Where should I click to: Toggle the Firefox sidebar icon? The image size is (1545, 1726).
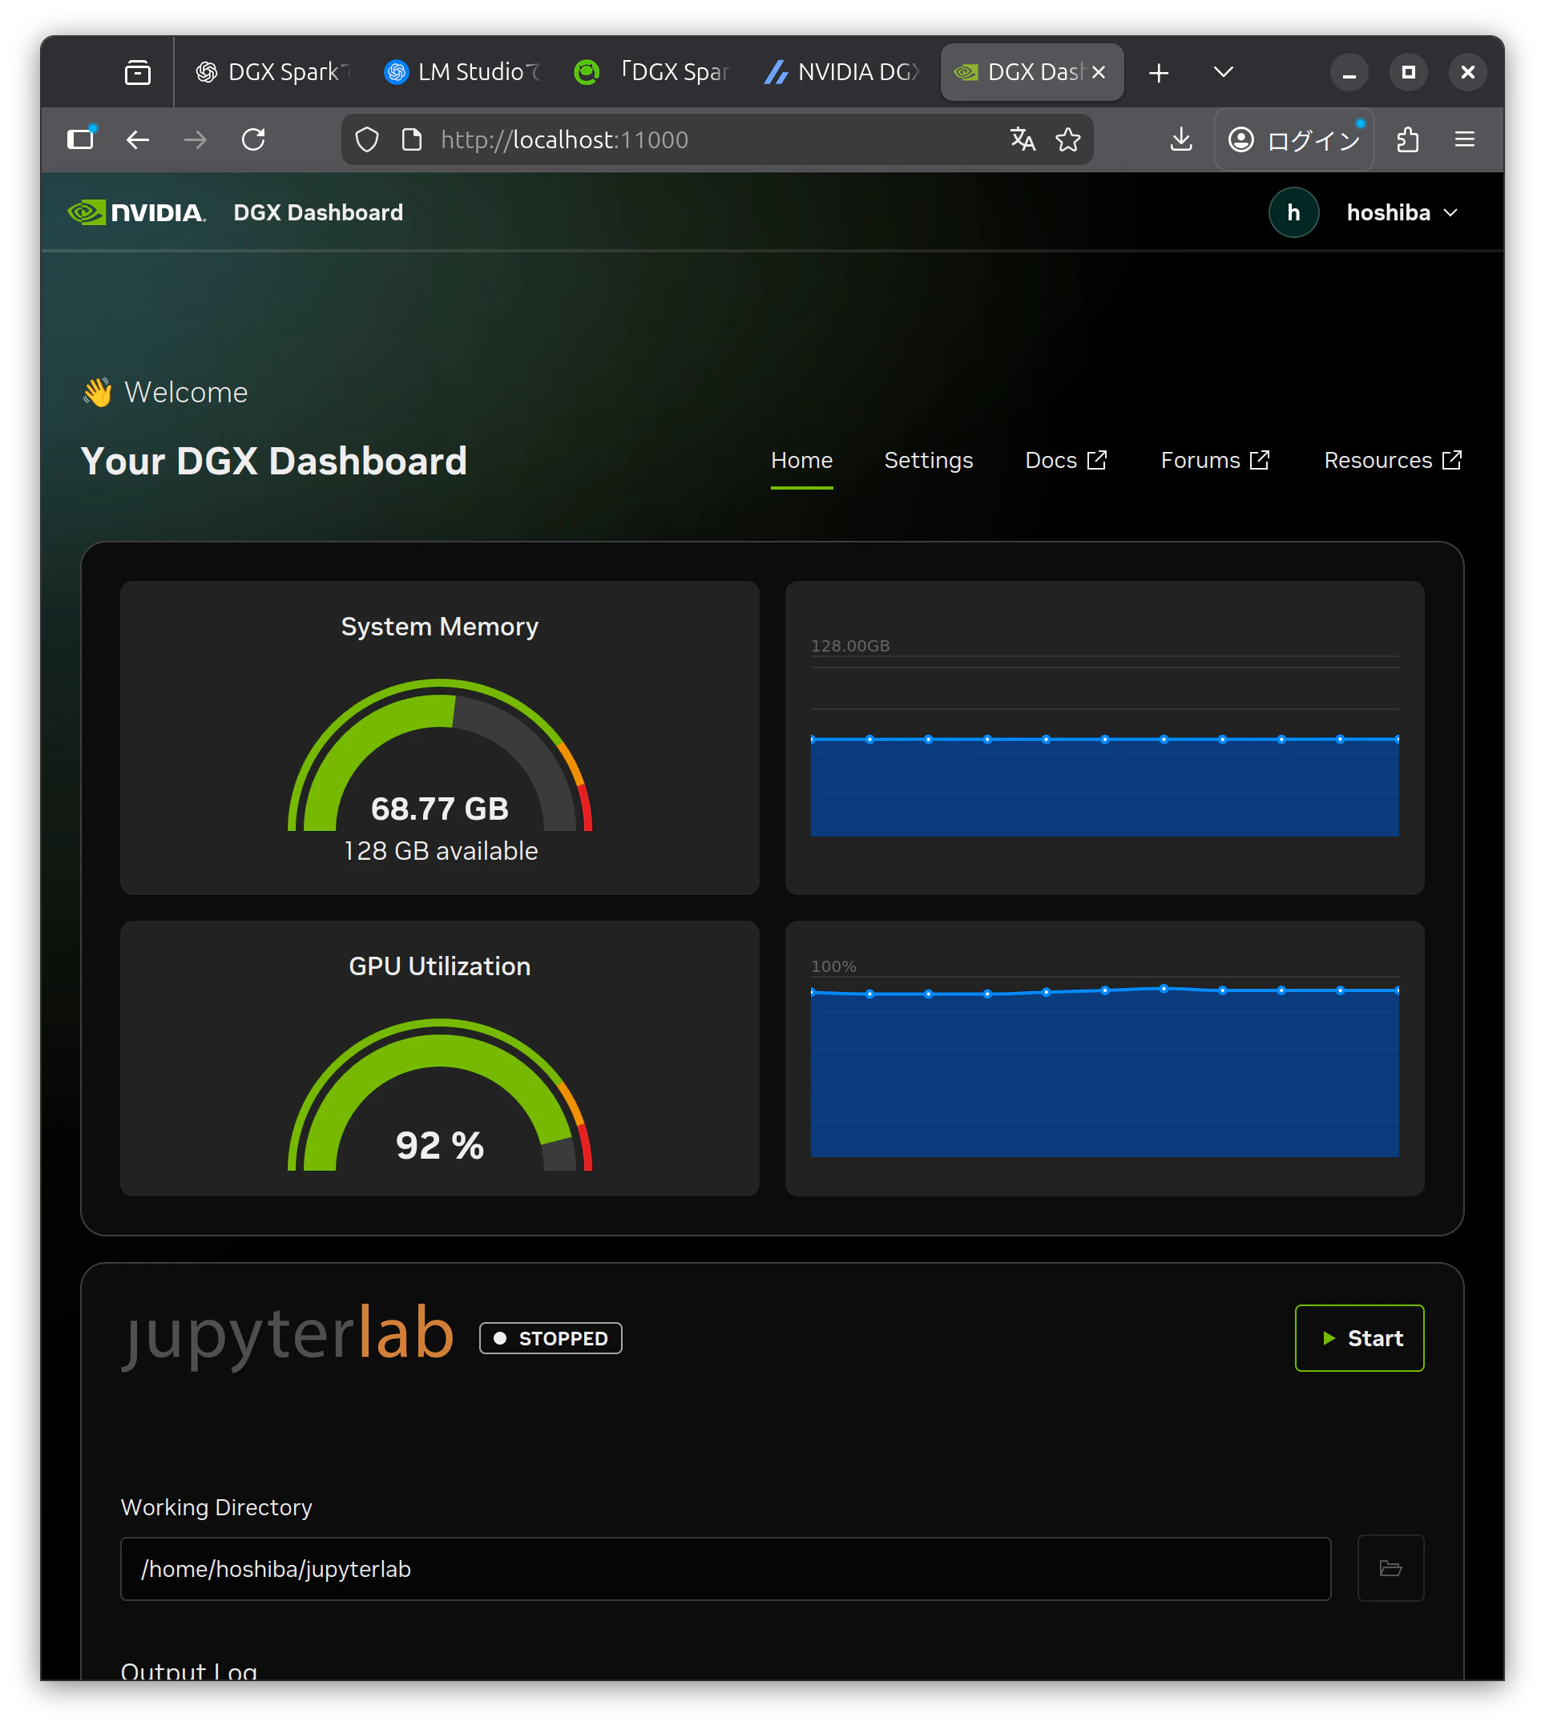click(x=82, y=139)
